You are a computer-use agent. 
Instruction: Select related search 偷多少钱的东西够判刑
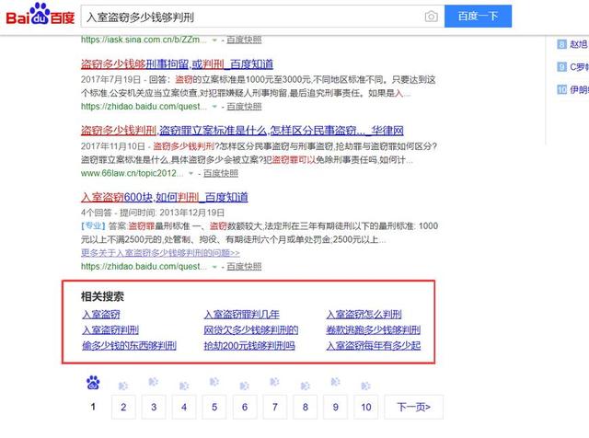coord(129,346)
